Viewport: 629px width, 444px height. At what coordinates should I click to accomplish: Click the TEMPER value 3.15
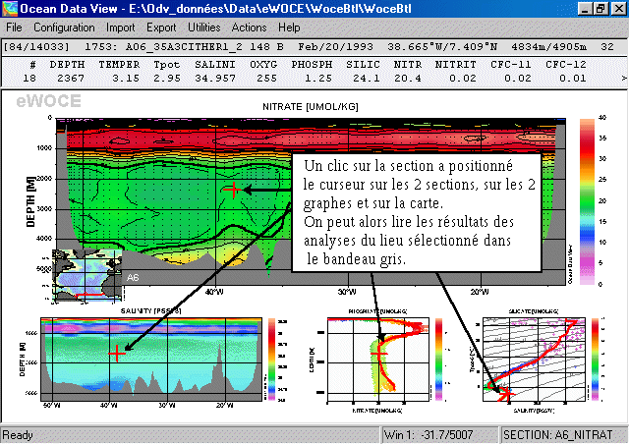pyautogui.click(x=126, y=79)
